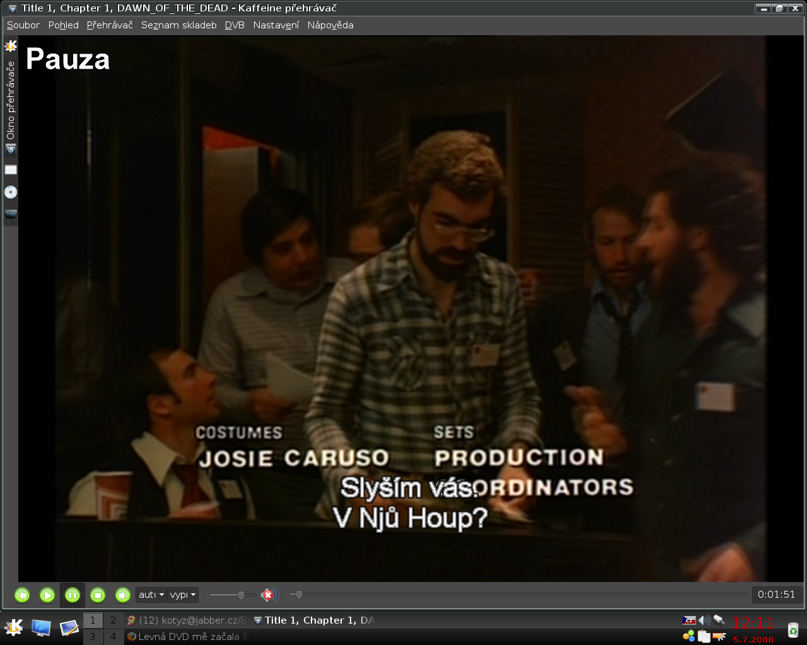The image size is (807, 645).
Task: Click the 12:11 panel clock
Action: [x=753, y=623]
